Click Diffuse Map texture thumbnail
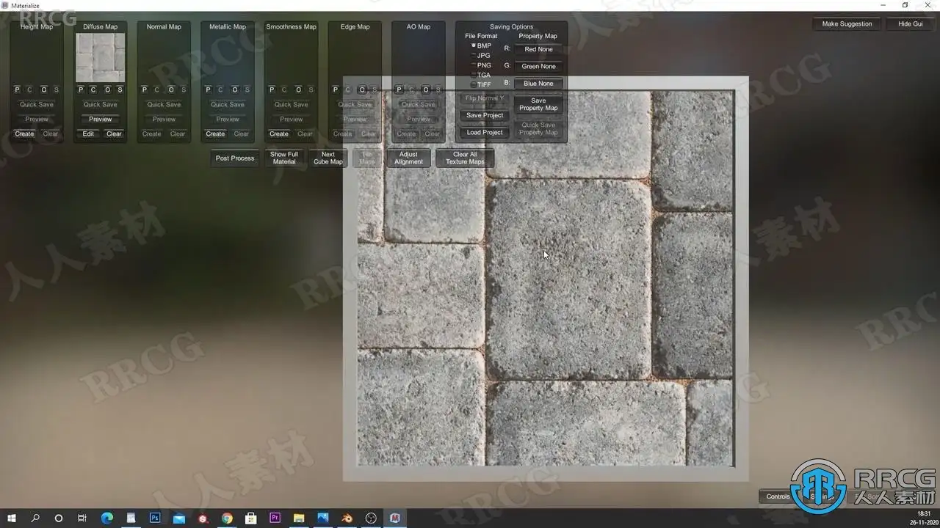 tap(101, 58)
